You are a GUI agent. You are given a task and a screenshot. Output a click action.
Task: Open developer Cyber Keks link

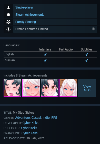point(30,123)
